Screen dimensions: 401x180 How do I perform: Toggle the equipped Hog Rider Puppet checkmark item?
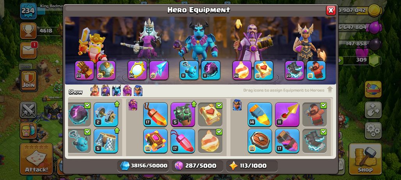click(x=314, y=114)
